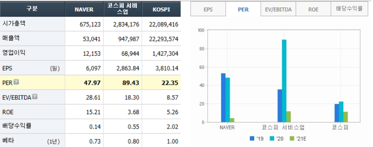Click EV/EBITDA value 8.57
Screen dimensions: 373x147
(x=172, y=97)
